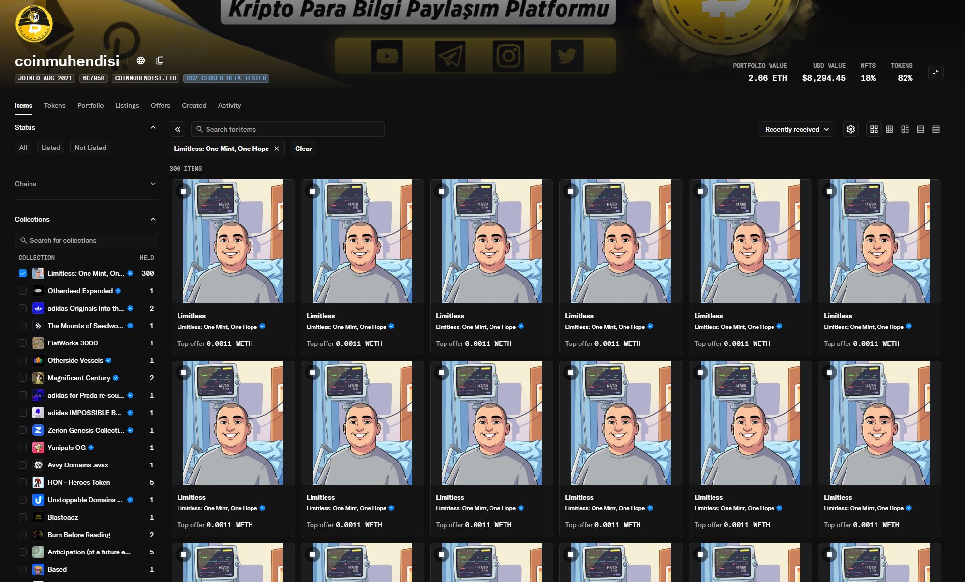Switch to compact grid view icon
Viewport: 965px width, 582px height.
point(889,129)
